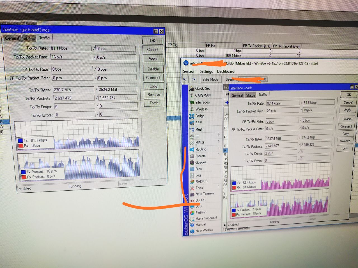Click Apply in gre-tunnel2-mos window
Image resolution: width=358 pixels, height=268 pixels.
pos(153,58)
